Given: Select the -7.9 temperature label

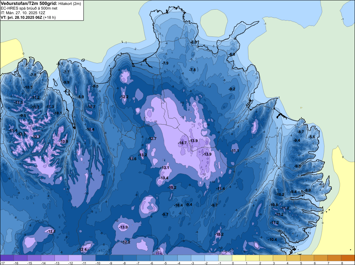Looking at the screenshot, I should point(165,63).
